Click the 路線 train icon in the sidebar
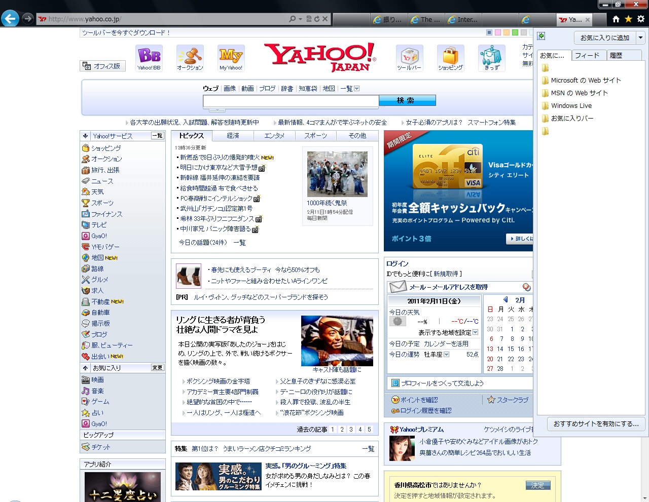This screenshot has width=649, height=502. click(x=86, y=269)
